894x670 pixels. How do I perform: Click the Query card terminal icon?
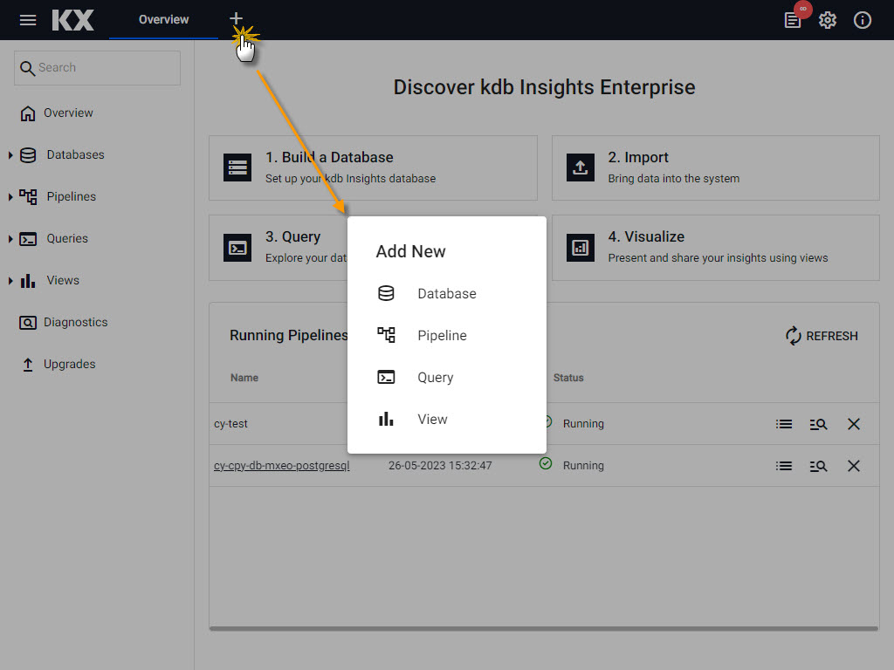pyautogui.click(x=237, y=247)
